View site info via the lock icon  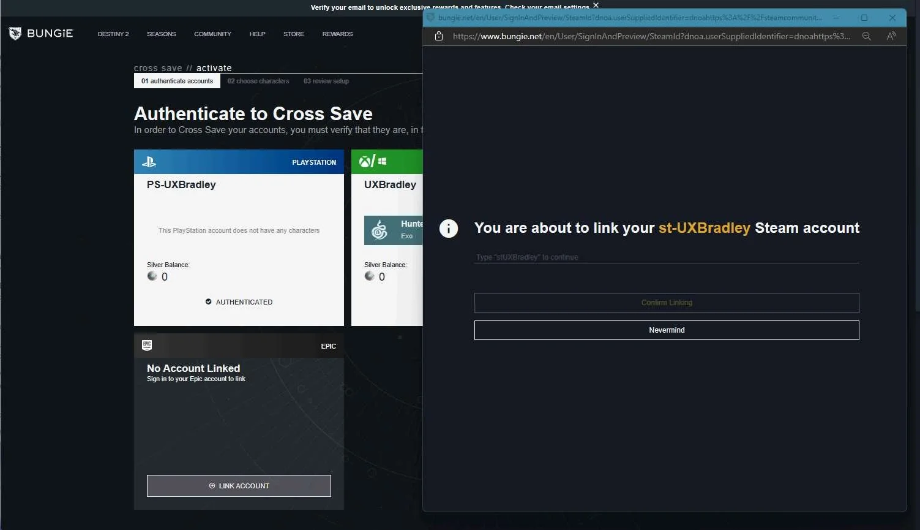[x=439, y=36]
